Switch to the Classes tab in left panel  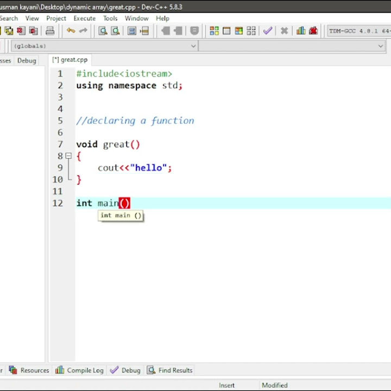(5, 61)
